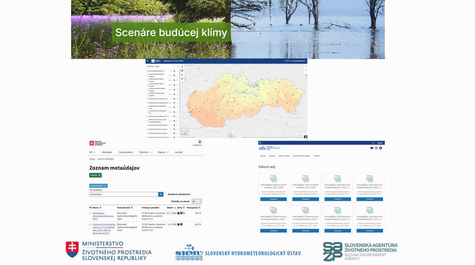Toggle the Klimatologické stanice layer checkbox

coord(147,71)
